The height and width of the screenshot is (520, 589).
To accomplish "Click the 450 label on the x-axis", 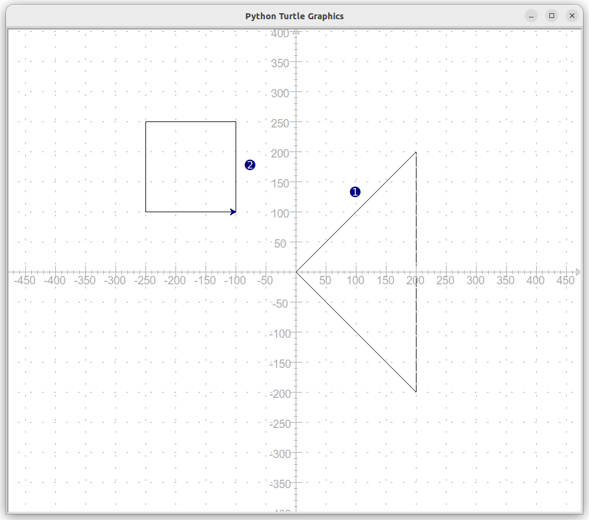I will [566, 280].
